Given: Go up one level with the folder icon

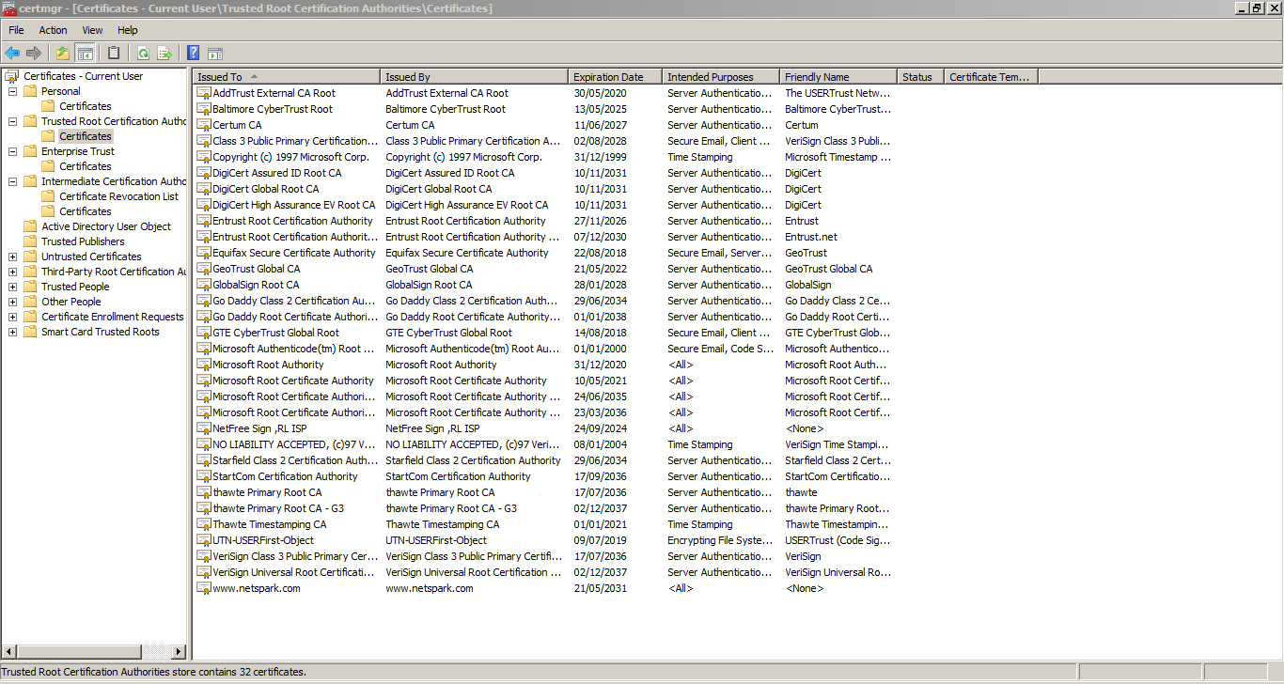Looking at the screenshot, I should click(x=63, y=54).
